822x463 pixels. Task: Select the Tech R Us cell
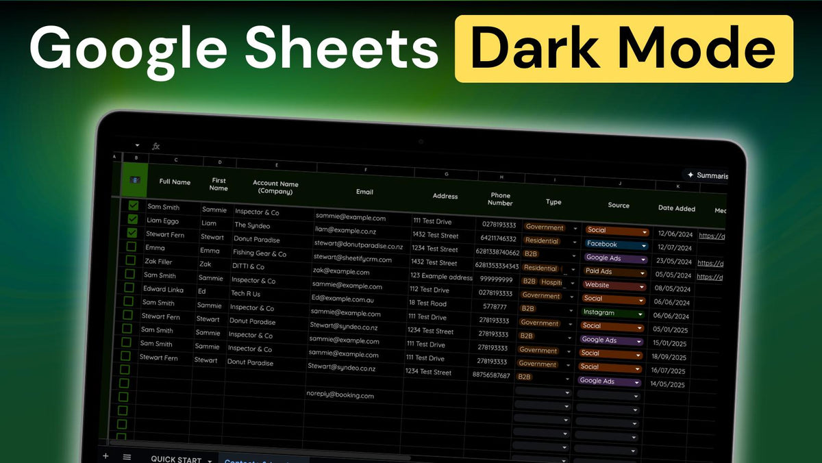coord(245,294)
